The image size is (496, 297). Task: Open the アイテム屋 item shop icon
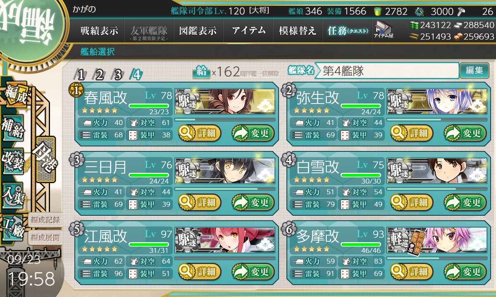383,29
